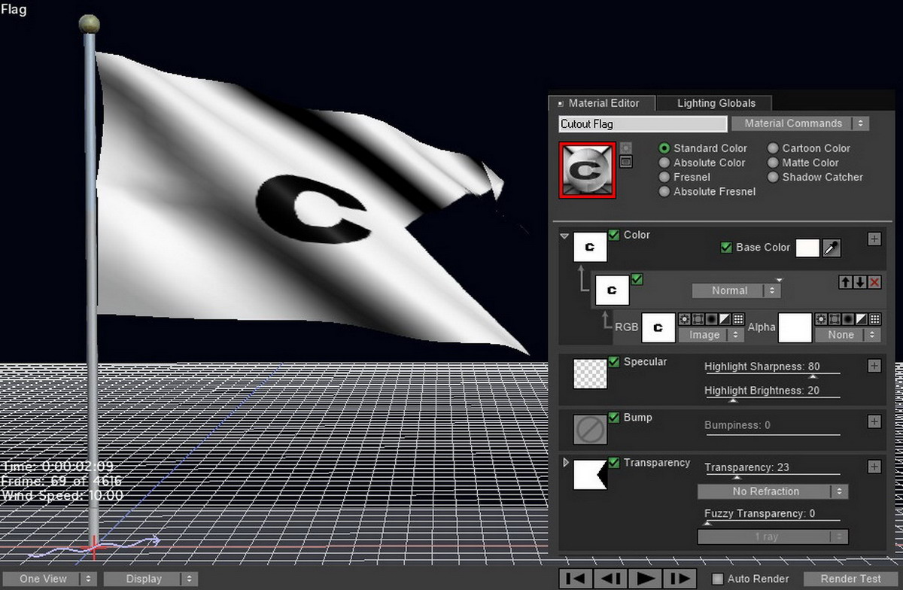903x590 pixels.
Task: Click the Transparency amount slider
Action: pos(772,475)
